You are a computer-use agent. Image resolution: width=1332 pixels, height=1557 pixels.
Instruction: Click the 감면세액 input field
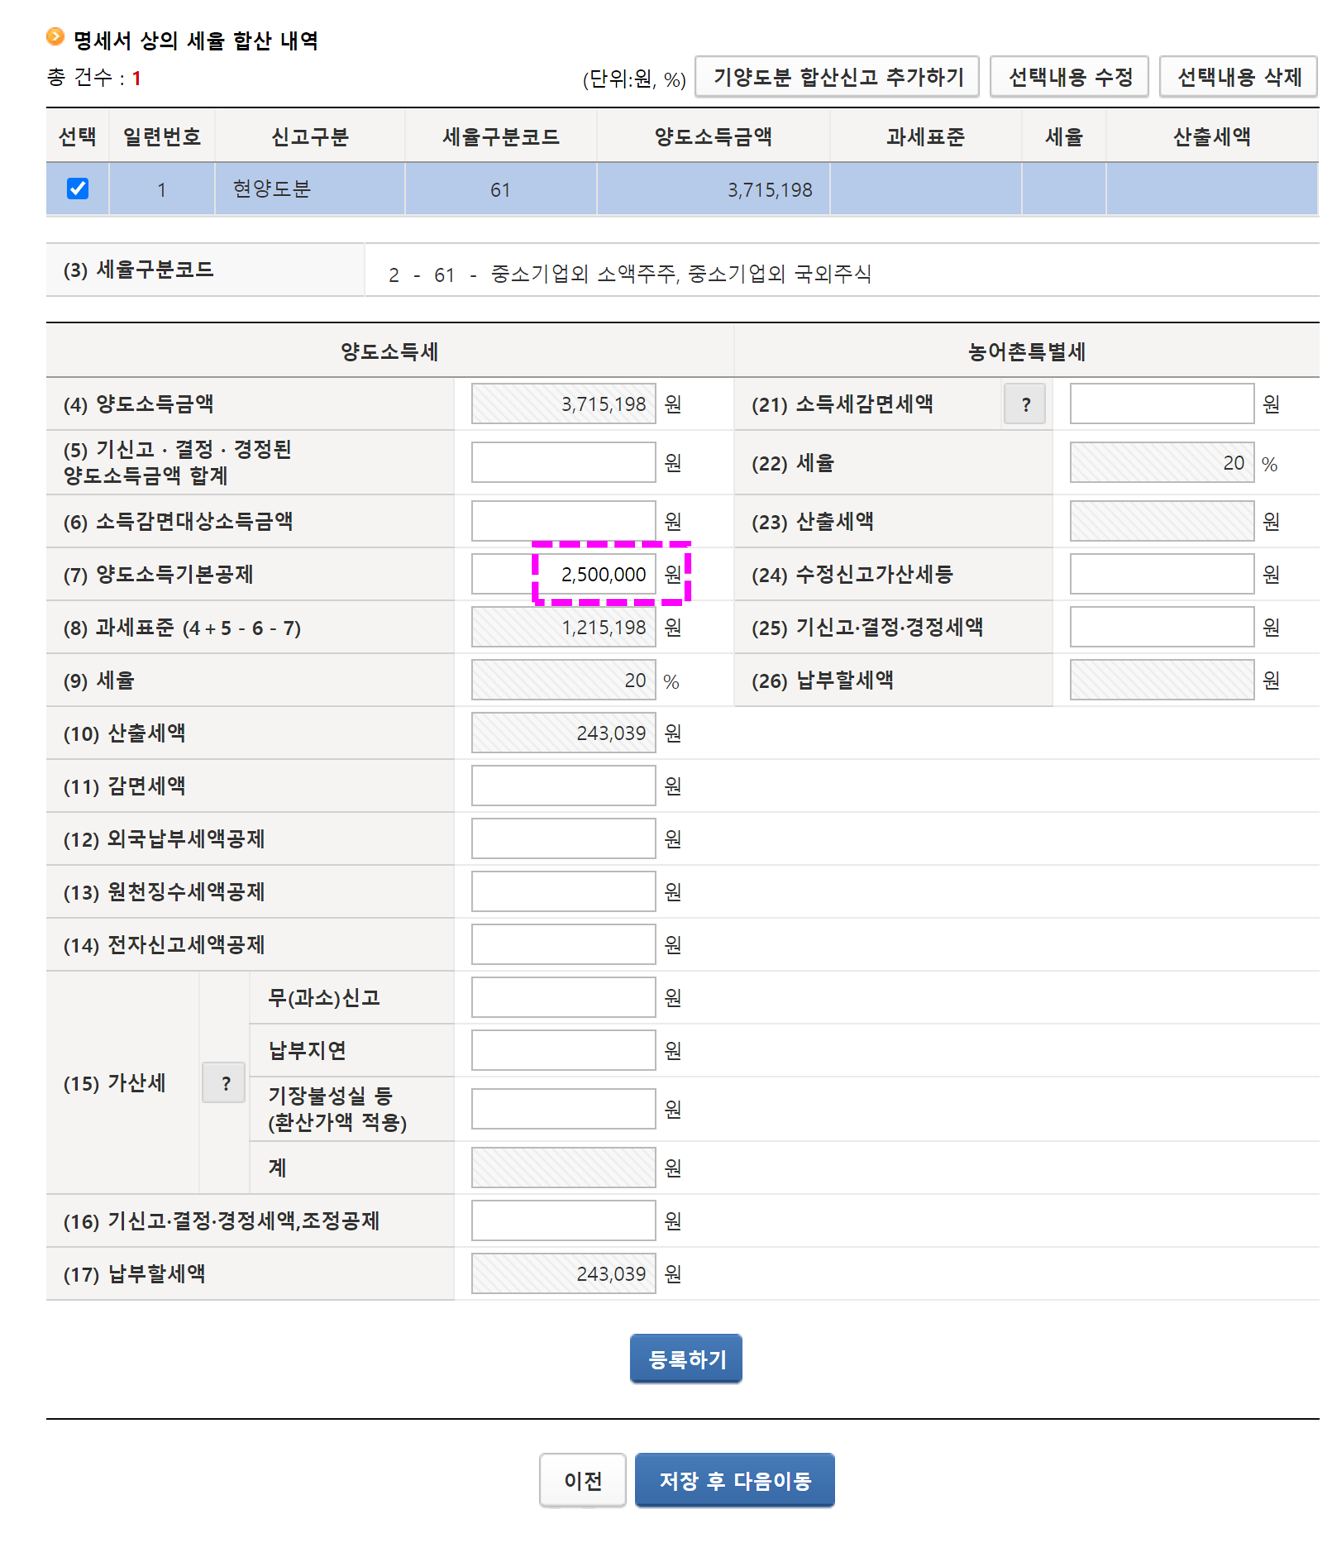[x=563, y=785]
